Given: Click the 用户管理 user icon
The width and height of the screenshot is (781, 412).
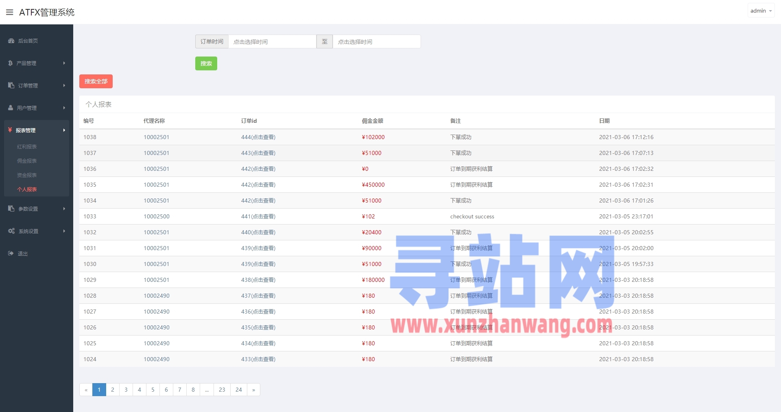Looking at the screenshot, I should (11, 108).
